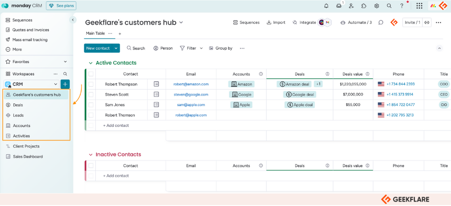Select all Active Contacts via header checkbox
The height and width of the screenshot is (206, 451).
coord(91,74)
